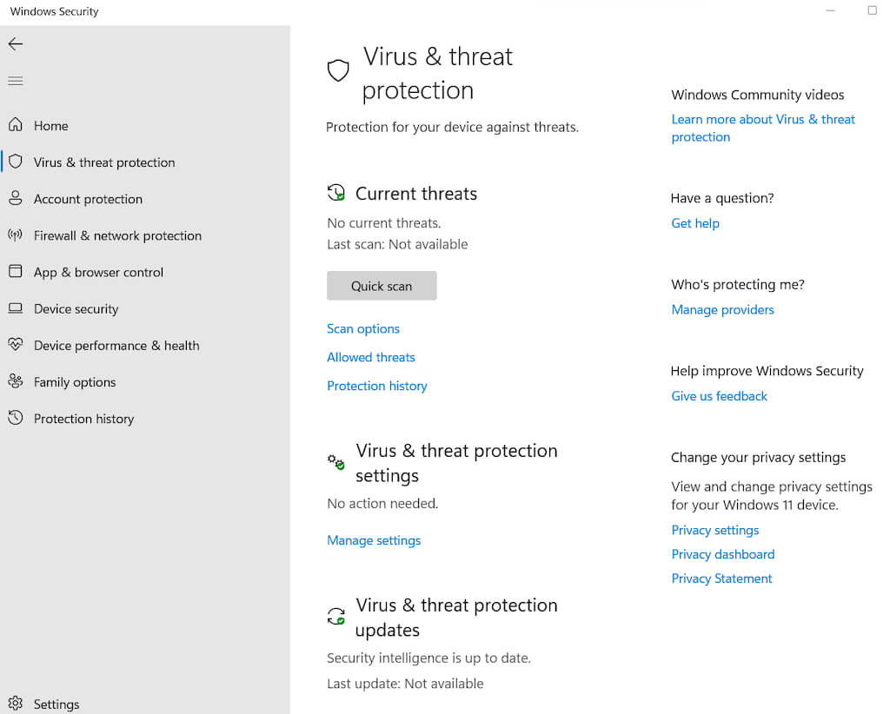Click the Device performance heart icon
This screenshot has width=890, height=714.
coord(16,345)
